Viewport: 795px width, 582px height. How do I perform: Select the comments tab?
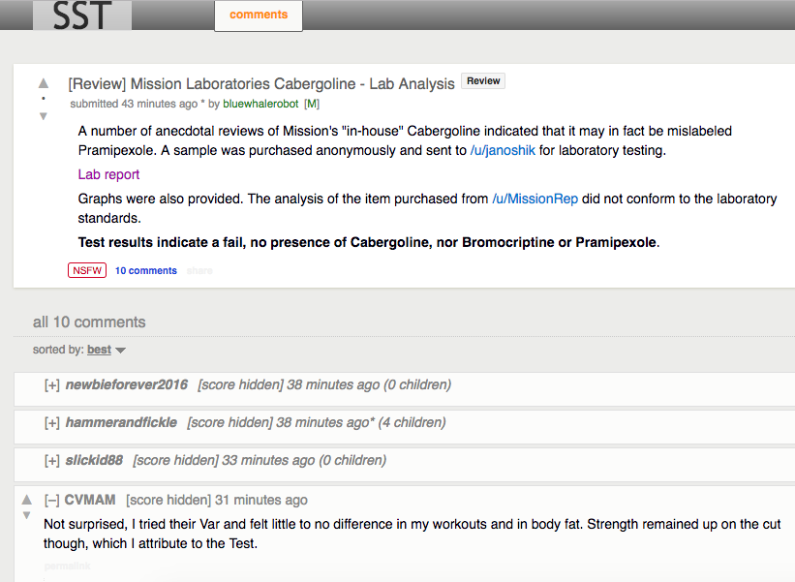[x=259, y=15]
